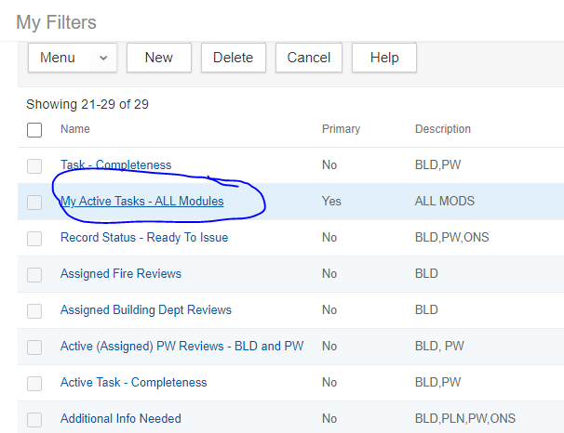Image resolution: width=564 pixels, height=433 pixels.
Task: Select checkbox for My Active Tasks - ALL Modules
Action: coord(34,202)
